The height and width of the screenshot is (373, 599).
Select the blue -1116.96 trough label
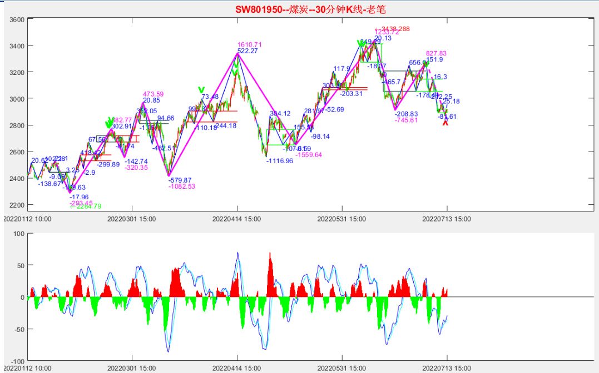[x=279, y=161]
